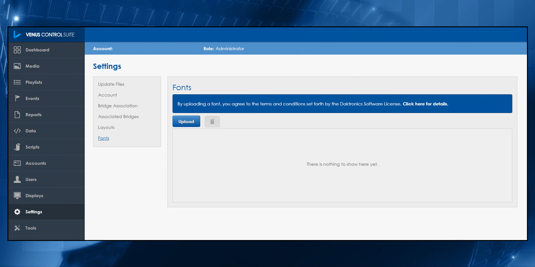Select the Fonts settings entry

(104, 138)
